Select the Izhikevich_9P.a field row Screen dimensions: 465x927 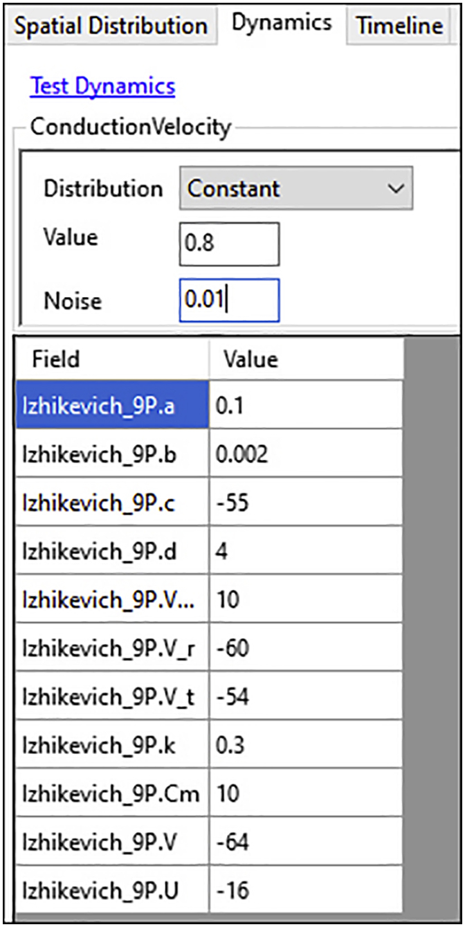click(111, 404)
